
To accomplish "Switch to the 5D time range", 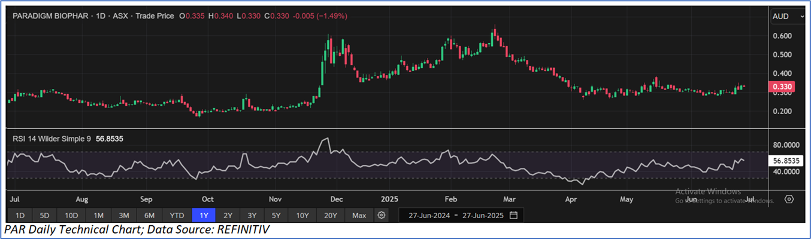I will tap(44, 215).
